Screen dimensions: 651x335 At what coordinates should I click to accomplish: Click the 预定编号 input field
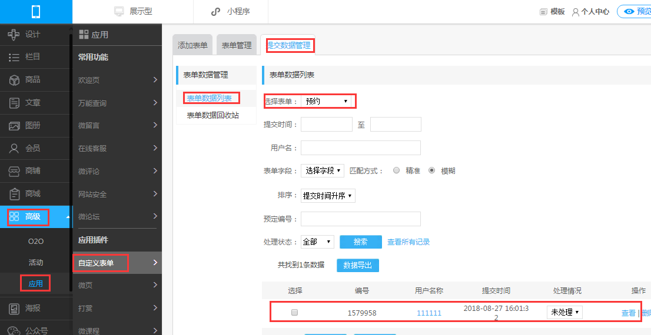point(361,219)
